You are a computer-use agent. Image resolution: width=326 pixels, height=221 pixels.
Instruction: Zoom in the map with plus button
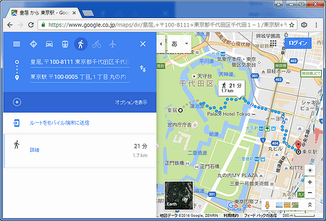point(310,182)
